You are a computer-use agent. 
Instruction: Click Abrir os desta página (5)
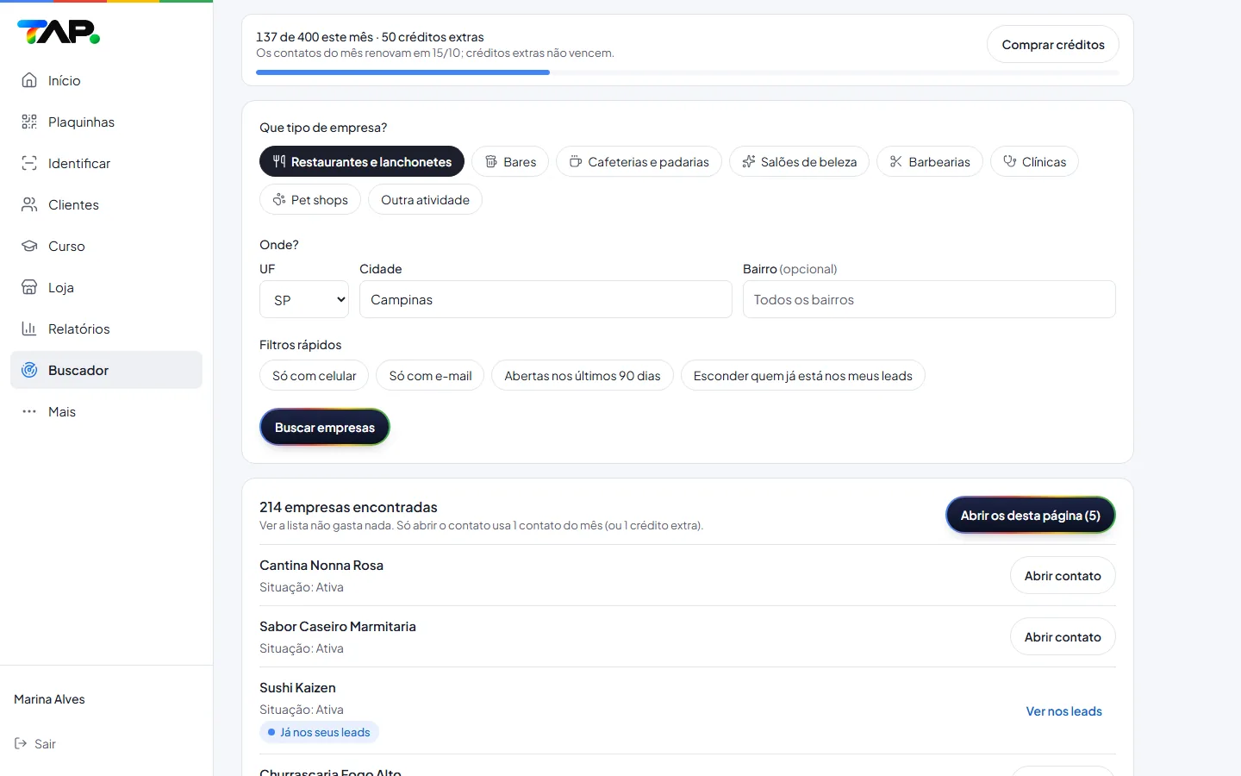pyautogui.click(x=1031, y=515)
